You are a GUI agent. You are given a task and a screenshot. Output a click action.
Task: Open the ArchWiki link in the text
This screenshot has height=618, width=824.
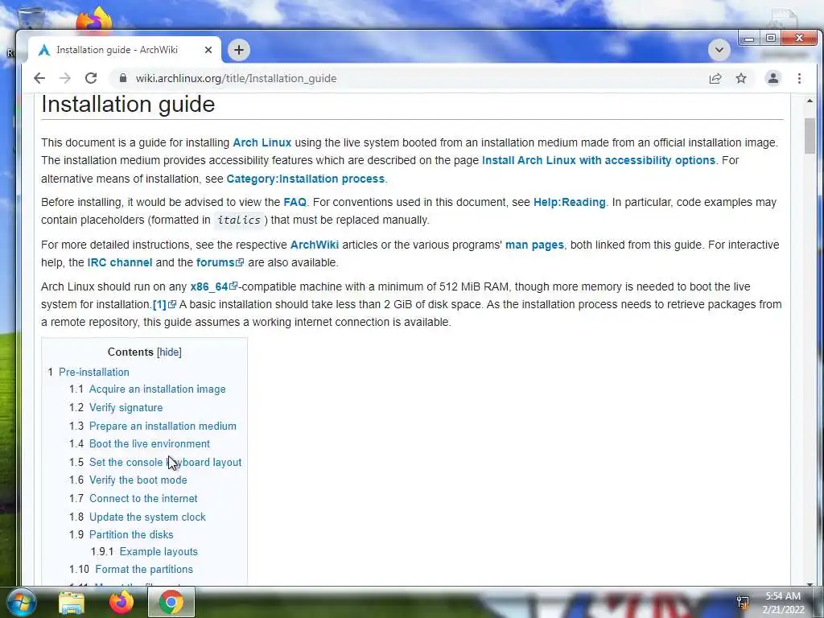click(315, 245)
